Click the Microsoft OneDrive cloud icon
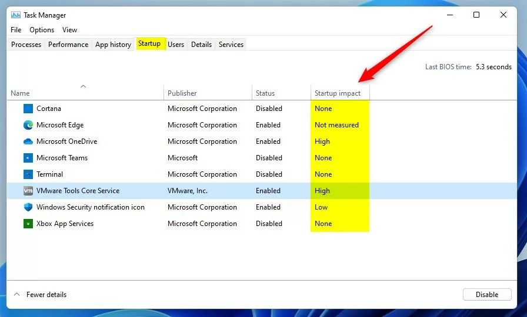Viewport: 527px width, 317px height. [28, 141]
